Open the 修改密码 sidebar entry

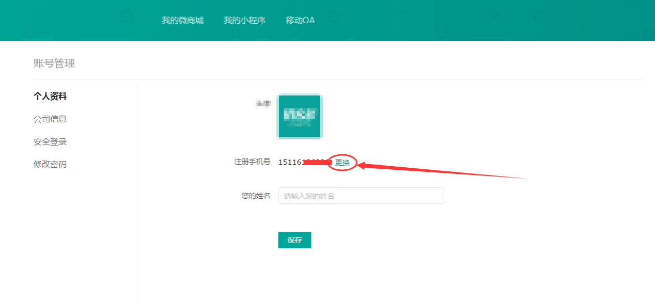click(x=50, y=165)
